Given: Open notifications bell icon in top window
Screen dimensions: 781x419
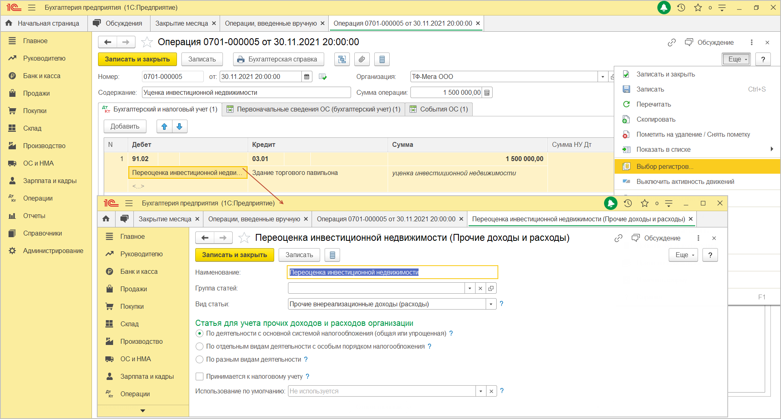Looking at the screenshot, I should point(664,8).
